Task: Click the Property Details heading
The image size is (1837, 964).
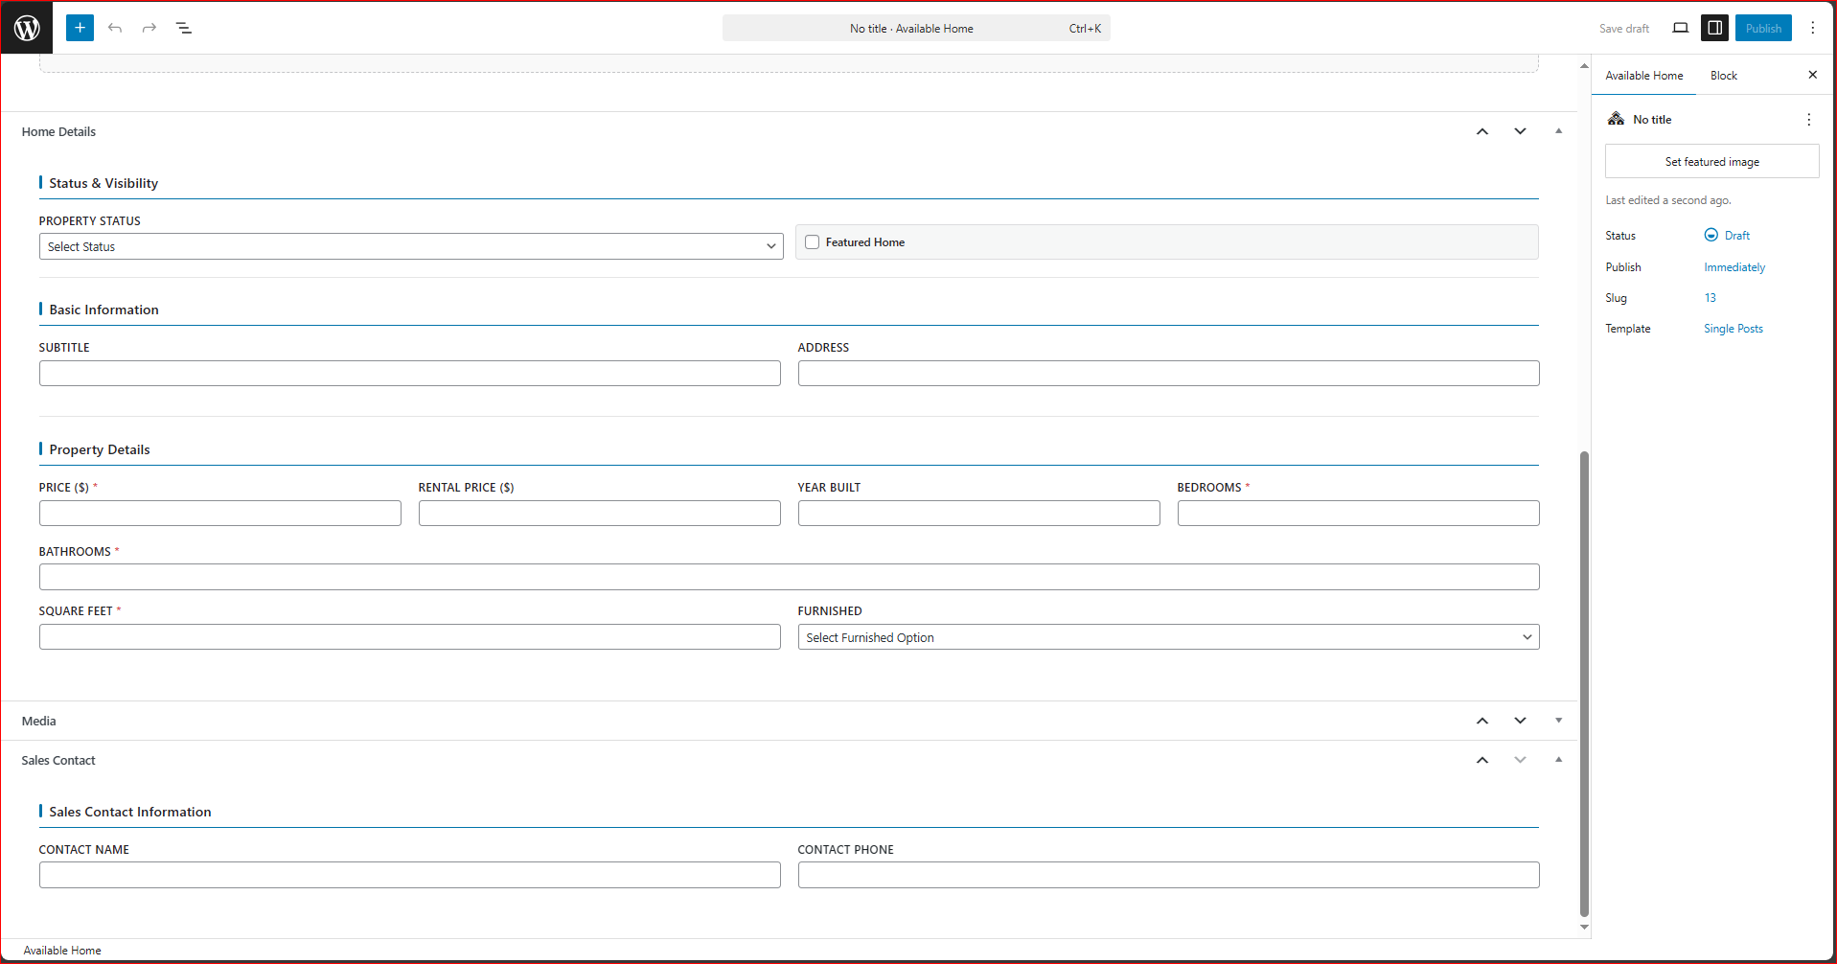Action: point(100,449)
